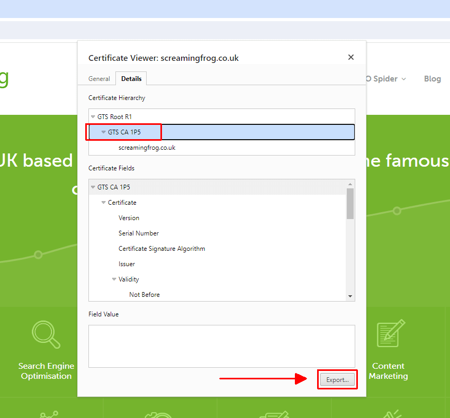
Task: Click the scatter-chart icon at bottom left
Action: (49, 414)
